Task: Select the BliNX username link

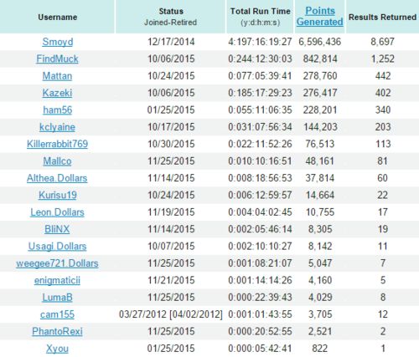Action: pyautogui.click(x=57, y=229)
